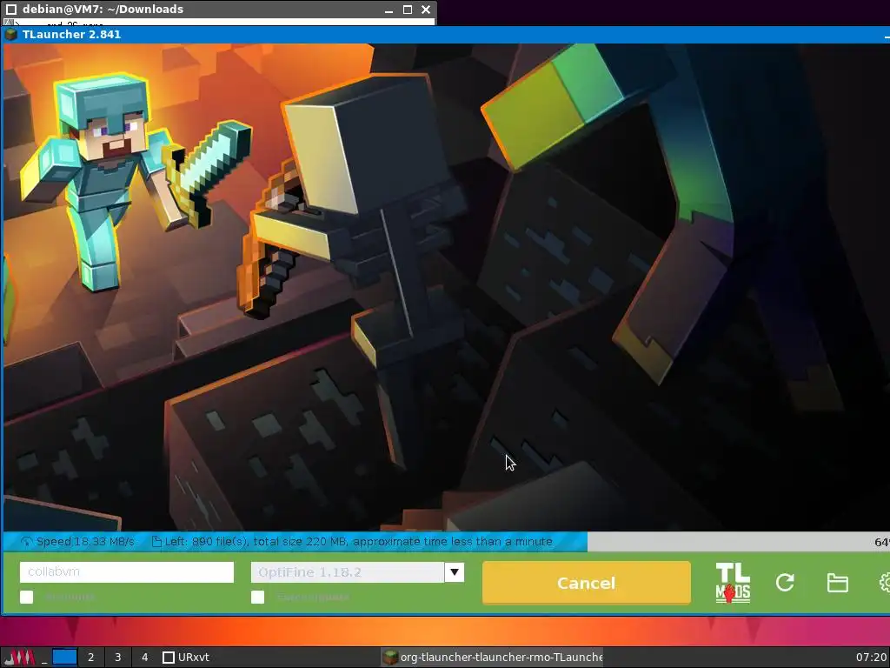Image resolution: width=890 pixels, height=668 pixels.
Task: Switch to workspace 3
Action: coord(117,658)
